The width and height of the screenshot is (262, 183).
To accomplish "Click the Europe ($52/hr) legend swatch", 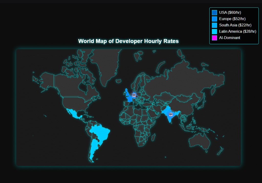I will coord(214,19).
